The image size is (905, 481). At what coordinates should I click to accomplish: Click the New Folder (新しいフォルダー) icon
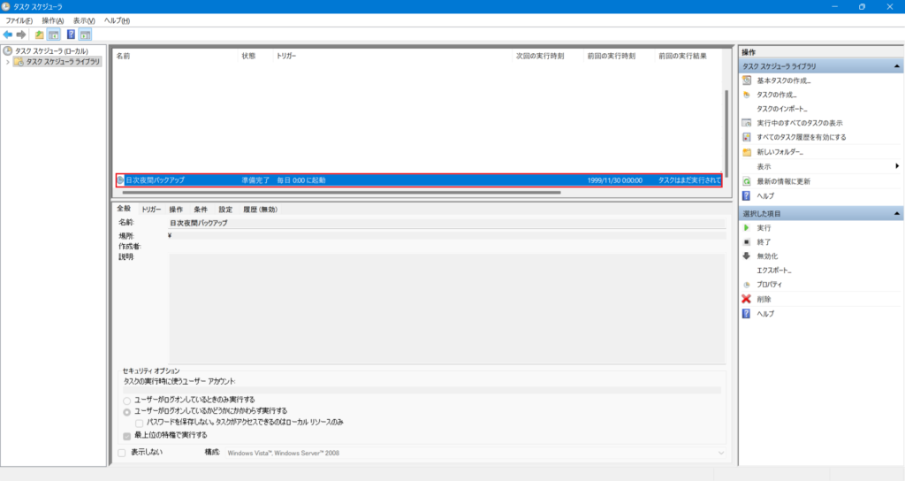tap(747, 151)
